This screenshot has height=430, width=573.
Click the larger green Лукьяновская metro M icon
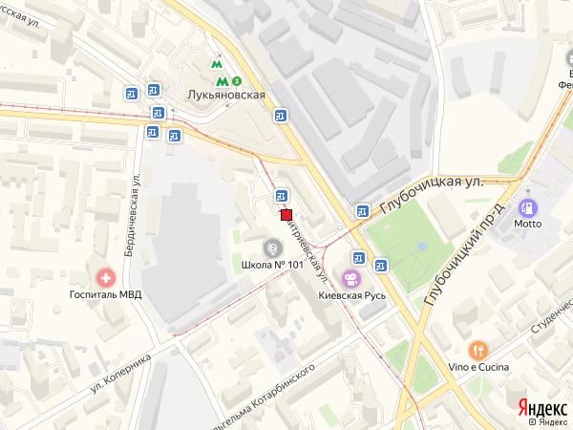pyautogui.click(x=222, y=81)
